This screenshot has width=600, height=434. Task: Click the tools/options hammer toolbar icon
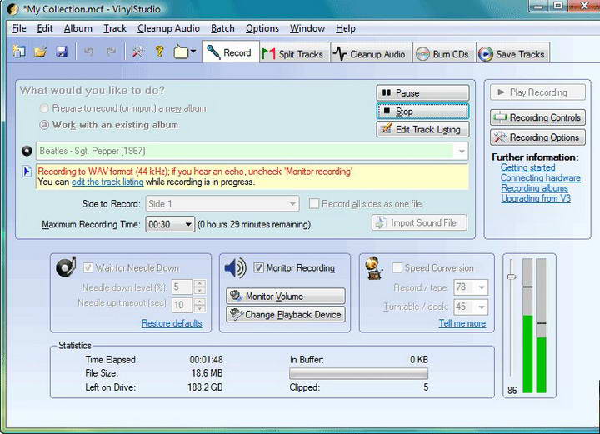click(137, 52)
